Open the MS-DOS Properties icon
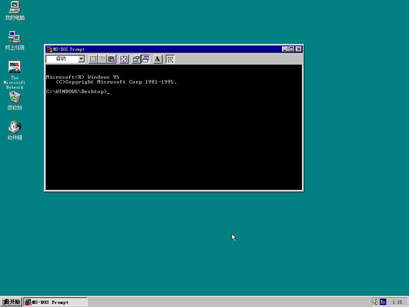The height and width of the screenshot is (307, 409). tap(136, 59)
